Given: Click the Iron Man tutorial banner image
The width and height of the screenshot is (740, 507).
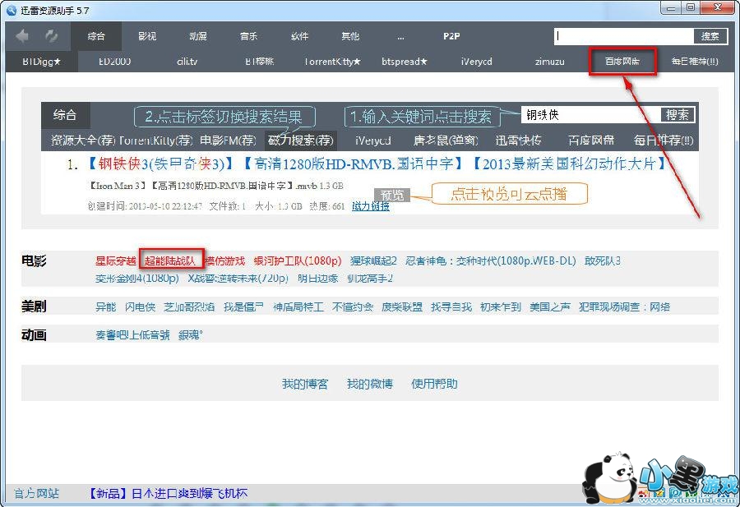Looking at the screenshot, I should pos(370,158).
